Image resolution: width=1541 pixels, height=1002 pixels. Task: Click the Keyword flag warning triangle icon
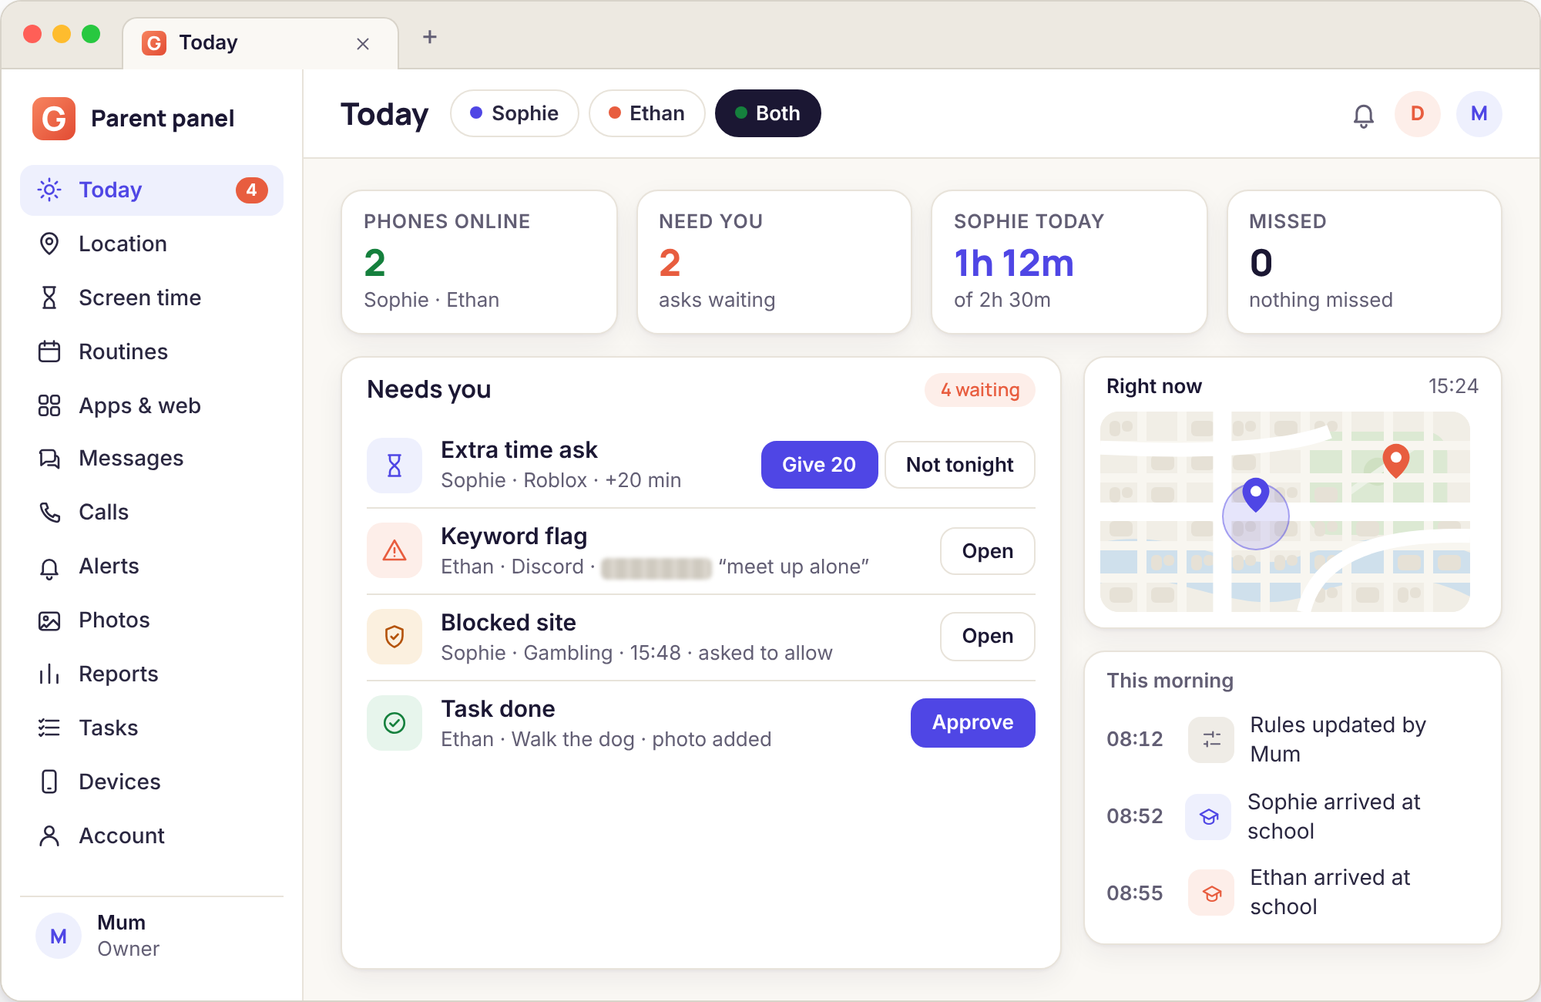394,550
